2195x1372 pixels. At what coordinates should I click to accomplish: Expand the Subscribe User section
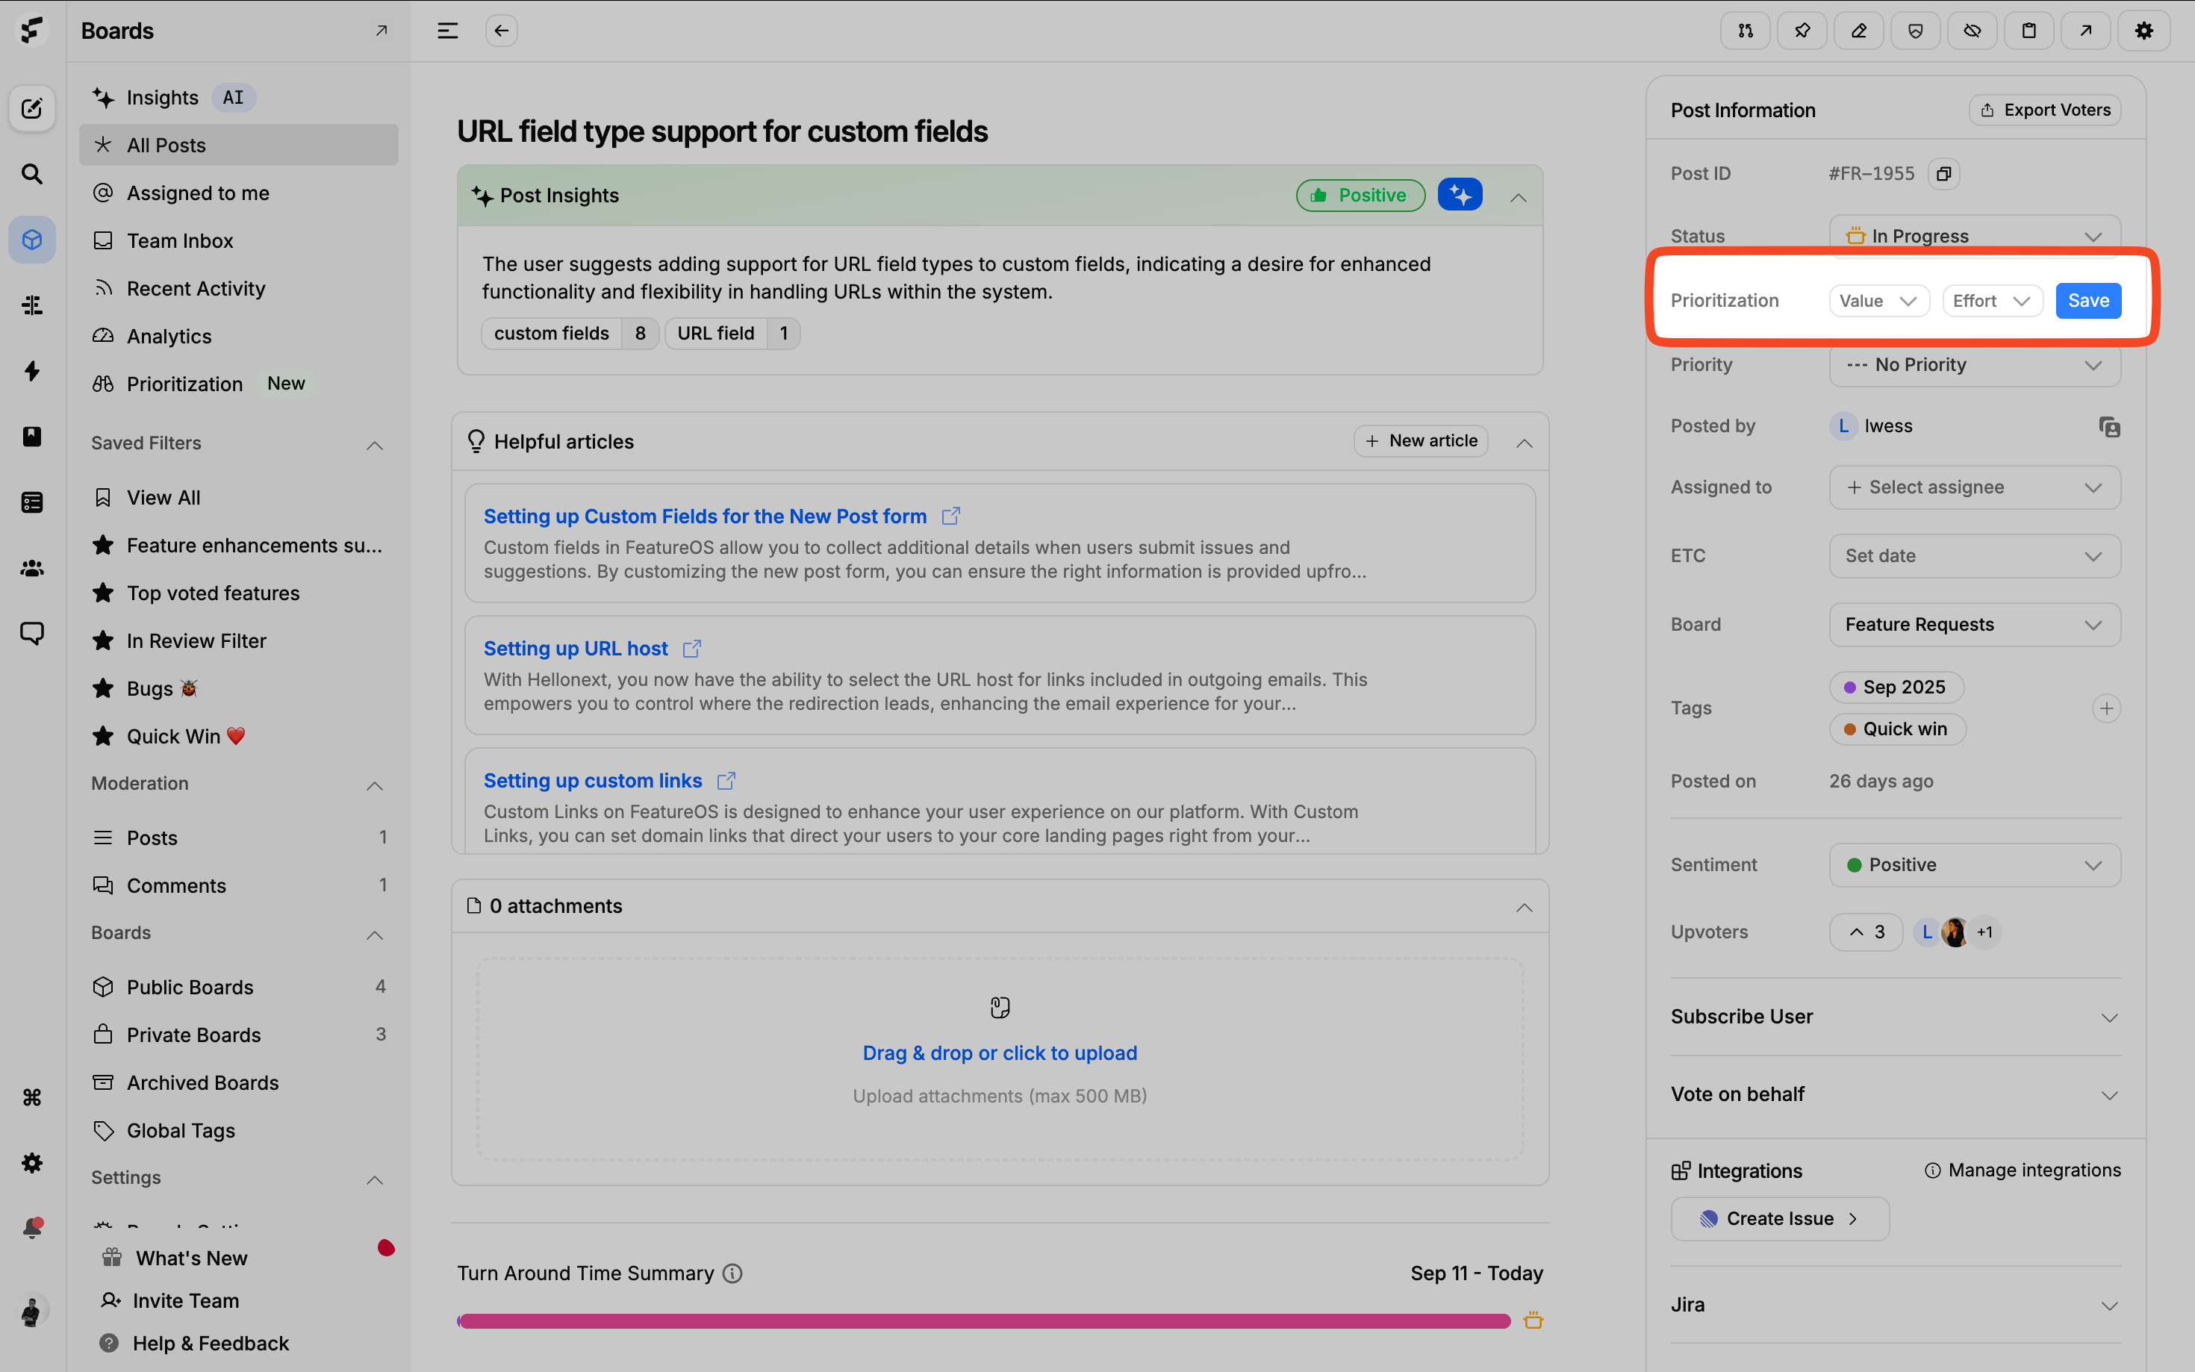[x=1895, y=1016]
